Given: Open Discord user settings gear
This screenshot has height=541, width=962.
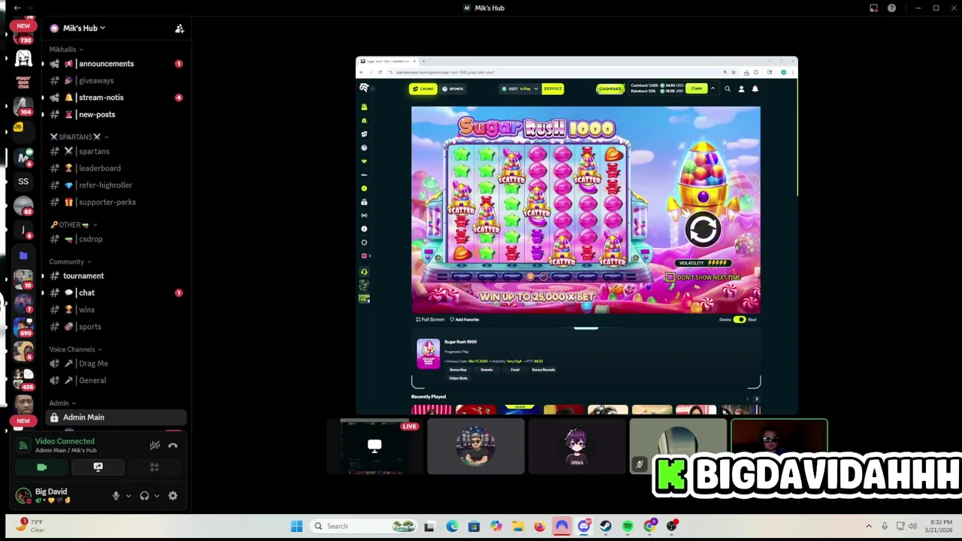Looking at the screenshot, I should point(173,496).
